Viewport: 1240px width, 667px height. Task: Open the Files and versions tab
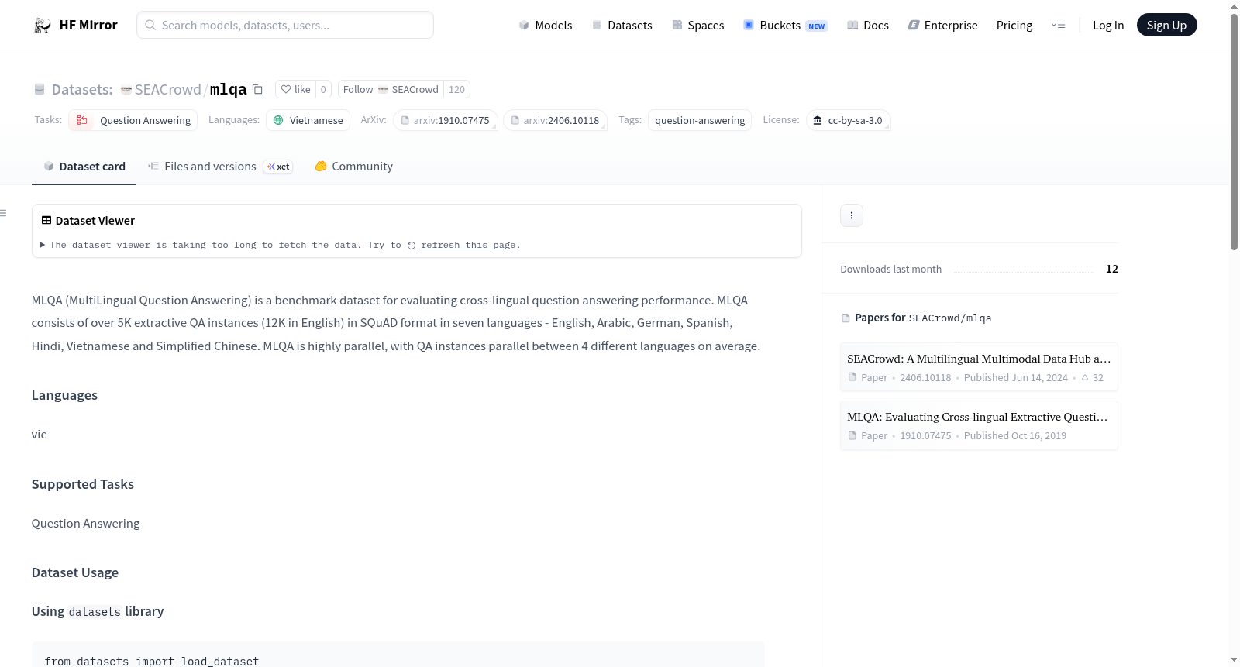[220, 167]
